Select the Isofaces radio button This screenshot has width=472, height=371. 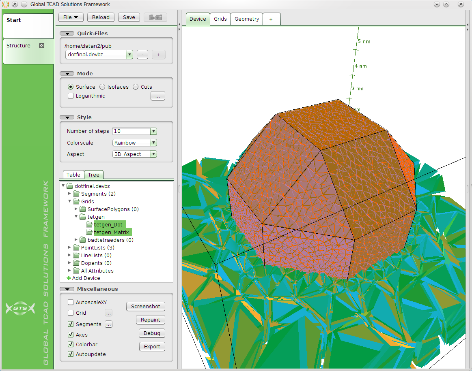coord(102,87)
